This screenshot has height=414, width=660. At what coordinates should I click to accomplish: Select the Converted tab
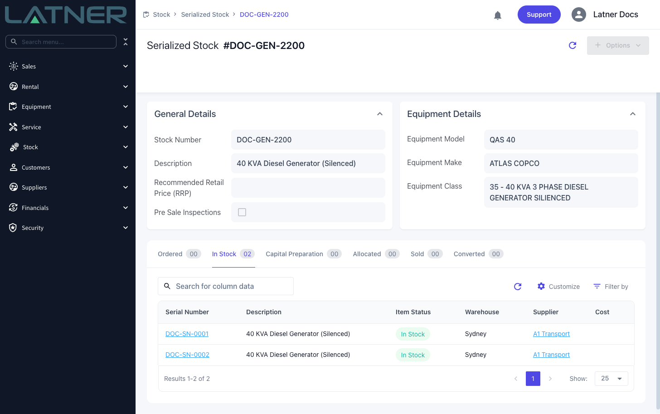[478, 254]
